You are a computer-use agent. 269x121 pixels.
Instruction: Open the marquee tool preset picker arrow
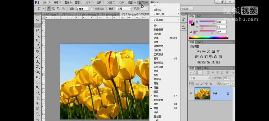pyautogui.click(x=44, y=8)
